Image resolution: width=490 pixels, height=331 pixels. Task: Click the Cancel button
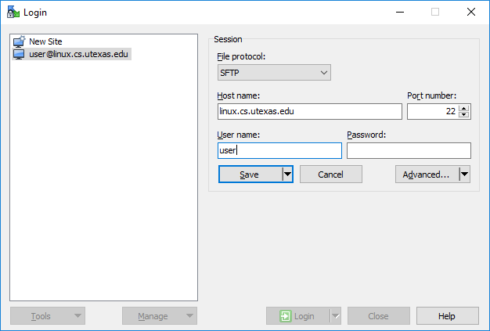[331, 174]
